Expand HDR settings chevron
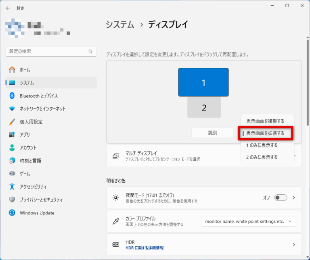 click(x=294, y=245)
